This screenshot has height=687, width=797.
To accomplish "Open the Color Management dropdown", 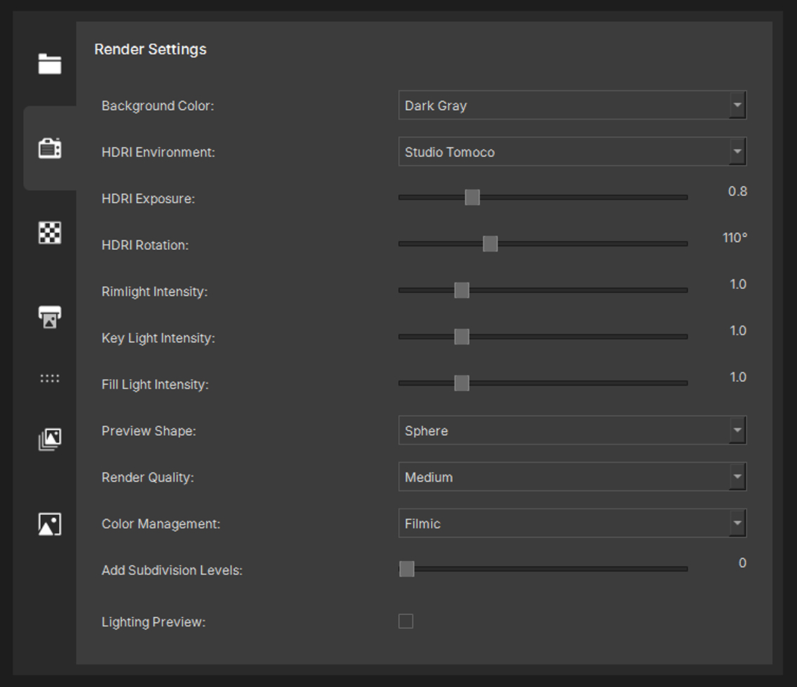I will (x=572, y=523).
